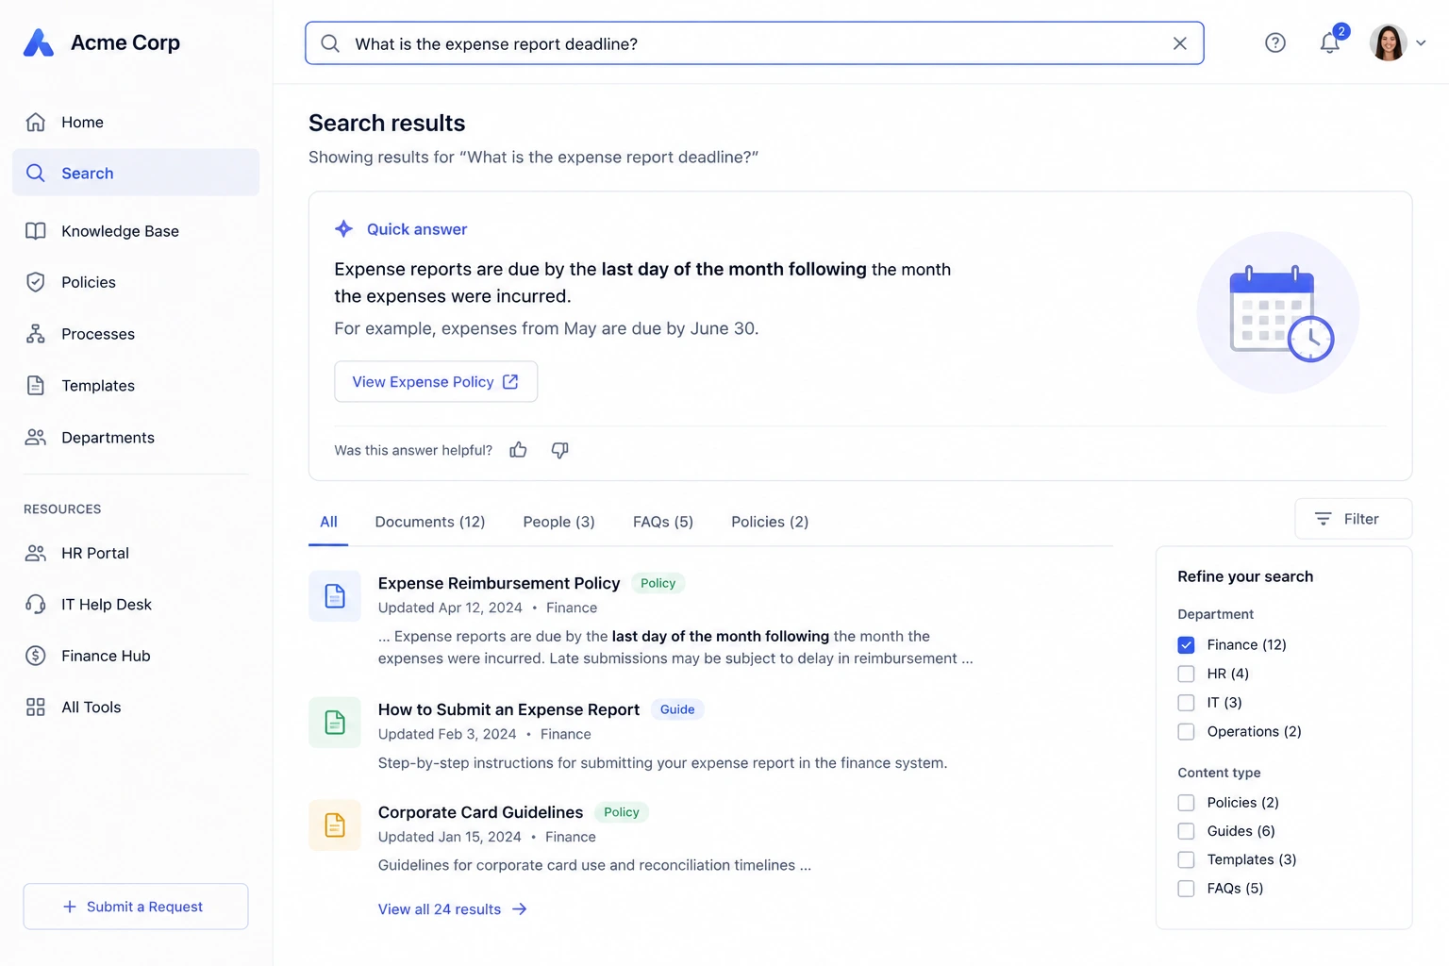The height and width of the screenshot is (966, 1449).
Task: Switch to Documents (12) tab
Action: 430,522
